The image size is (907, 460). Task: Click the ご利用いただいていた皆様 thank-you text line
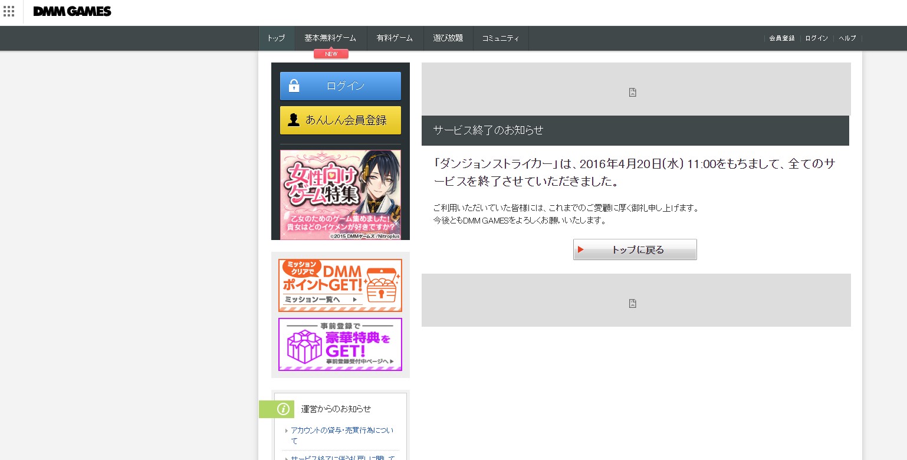coord(566,208)
